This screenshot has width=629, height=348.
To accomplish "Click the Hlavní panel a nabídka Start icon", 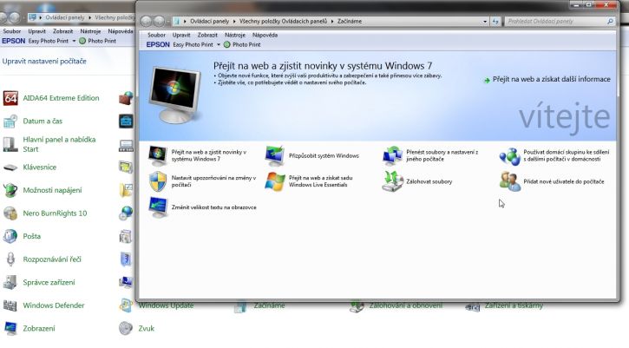I will [x=10, y=144].
